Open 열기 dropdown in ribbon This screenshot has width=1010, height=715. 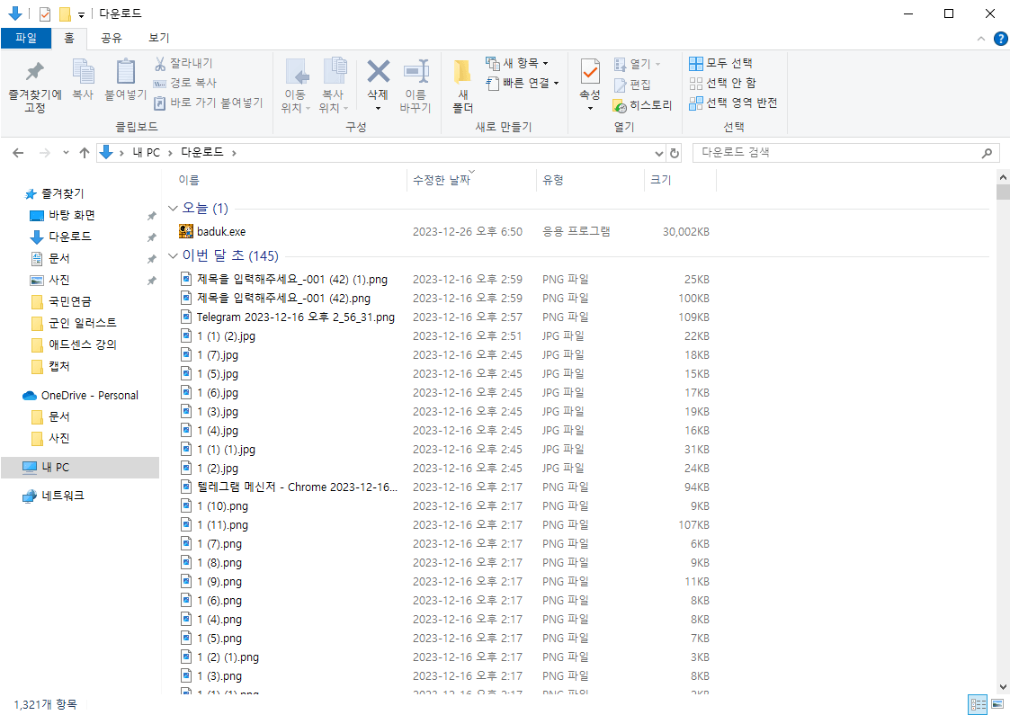[x=637, y=64]
